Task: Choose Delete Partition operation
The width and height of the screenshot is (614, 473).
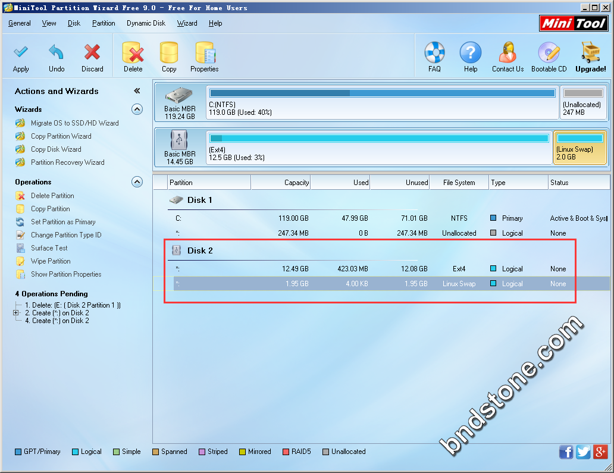Action: point(45,196)
